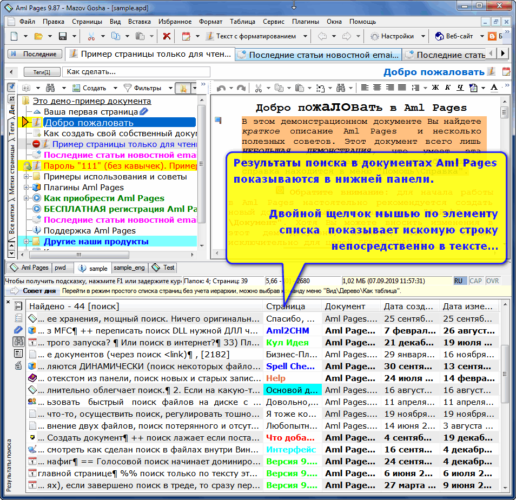This screenshot has width=516, height=500.
Task: Toggle underline formatting (Ч)
Action: coord(460,88)
